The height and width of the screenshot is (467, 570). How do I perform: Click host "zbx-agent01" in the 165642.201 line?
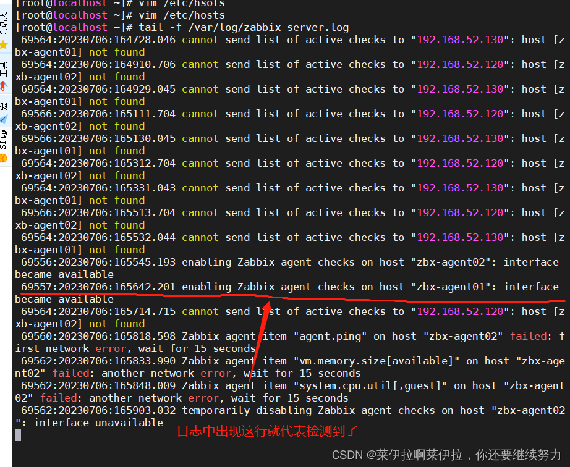point(451,287)
